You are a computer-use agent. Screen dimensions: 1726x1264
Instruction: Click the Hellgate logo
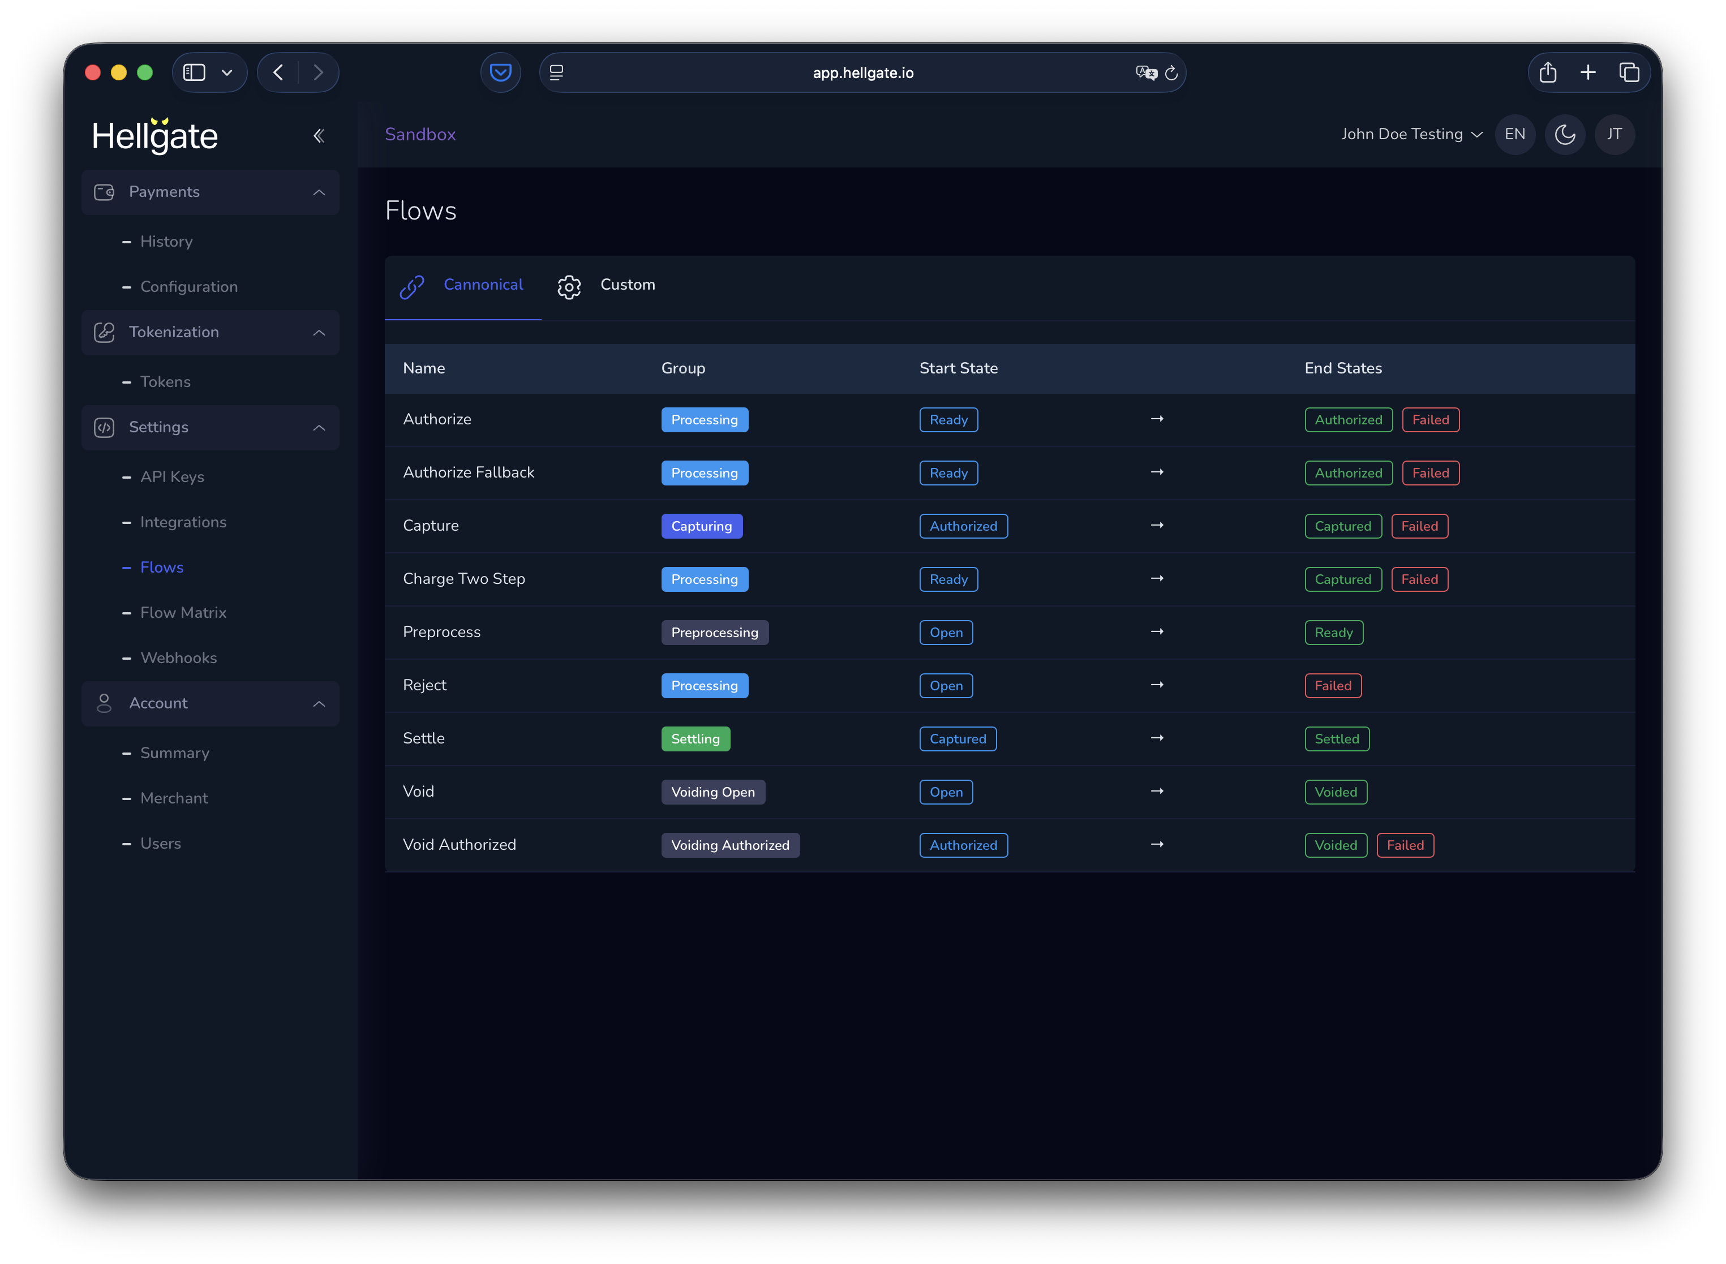[x=154, y=135]
